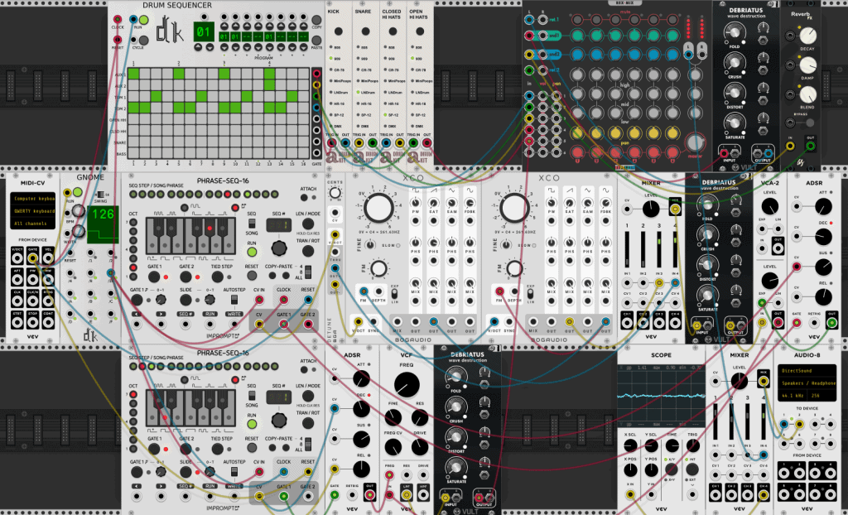848x515 pixels.
Task: Click the VCF RES knob
Action: click(420, 417)
